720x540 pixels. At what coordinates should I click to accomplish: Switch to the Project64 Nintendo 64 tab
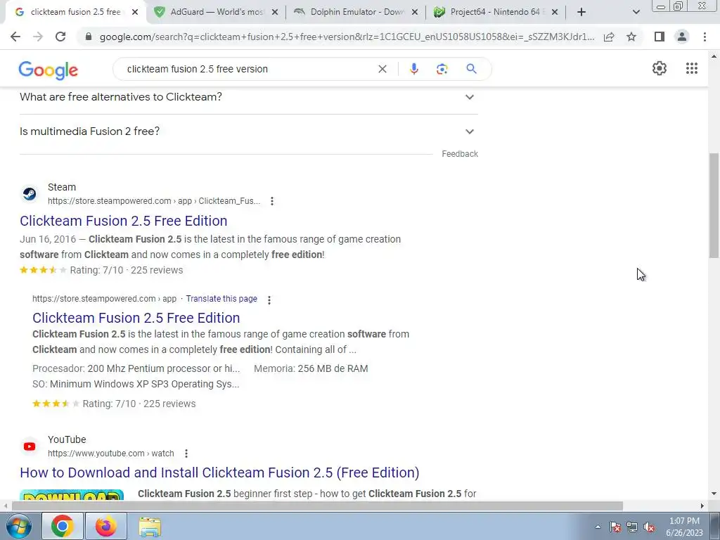(496, 12)
